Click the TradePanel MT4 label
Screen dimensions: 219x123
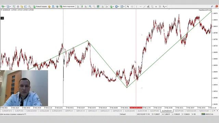(x=204, y=10)
